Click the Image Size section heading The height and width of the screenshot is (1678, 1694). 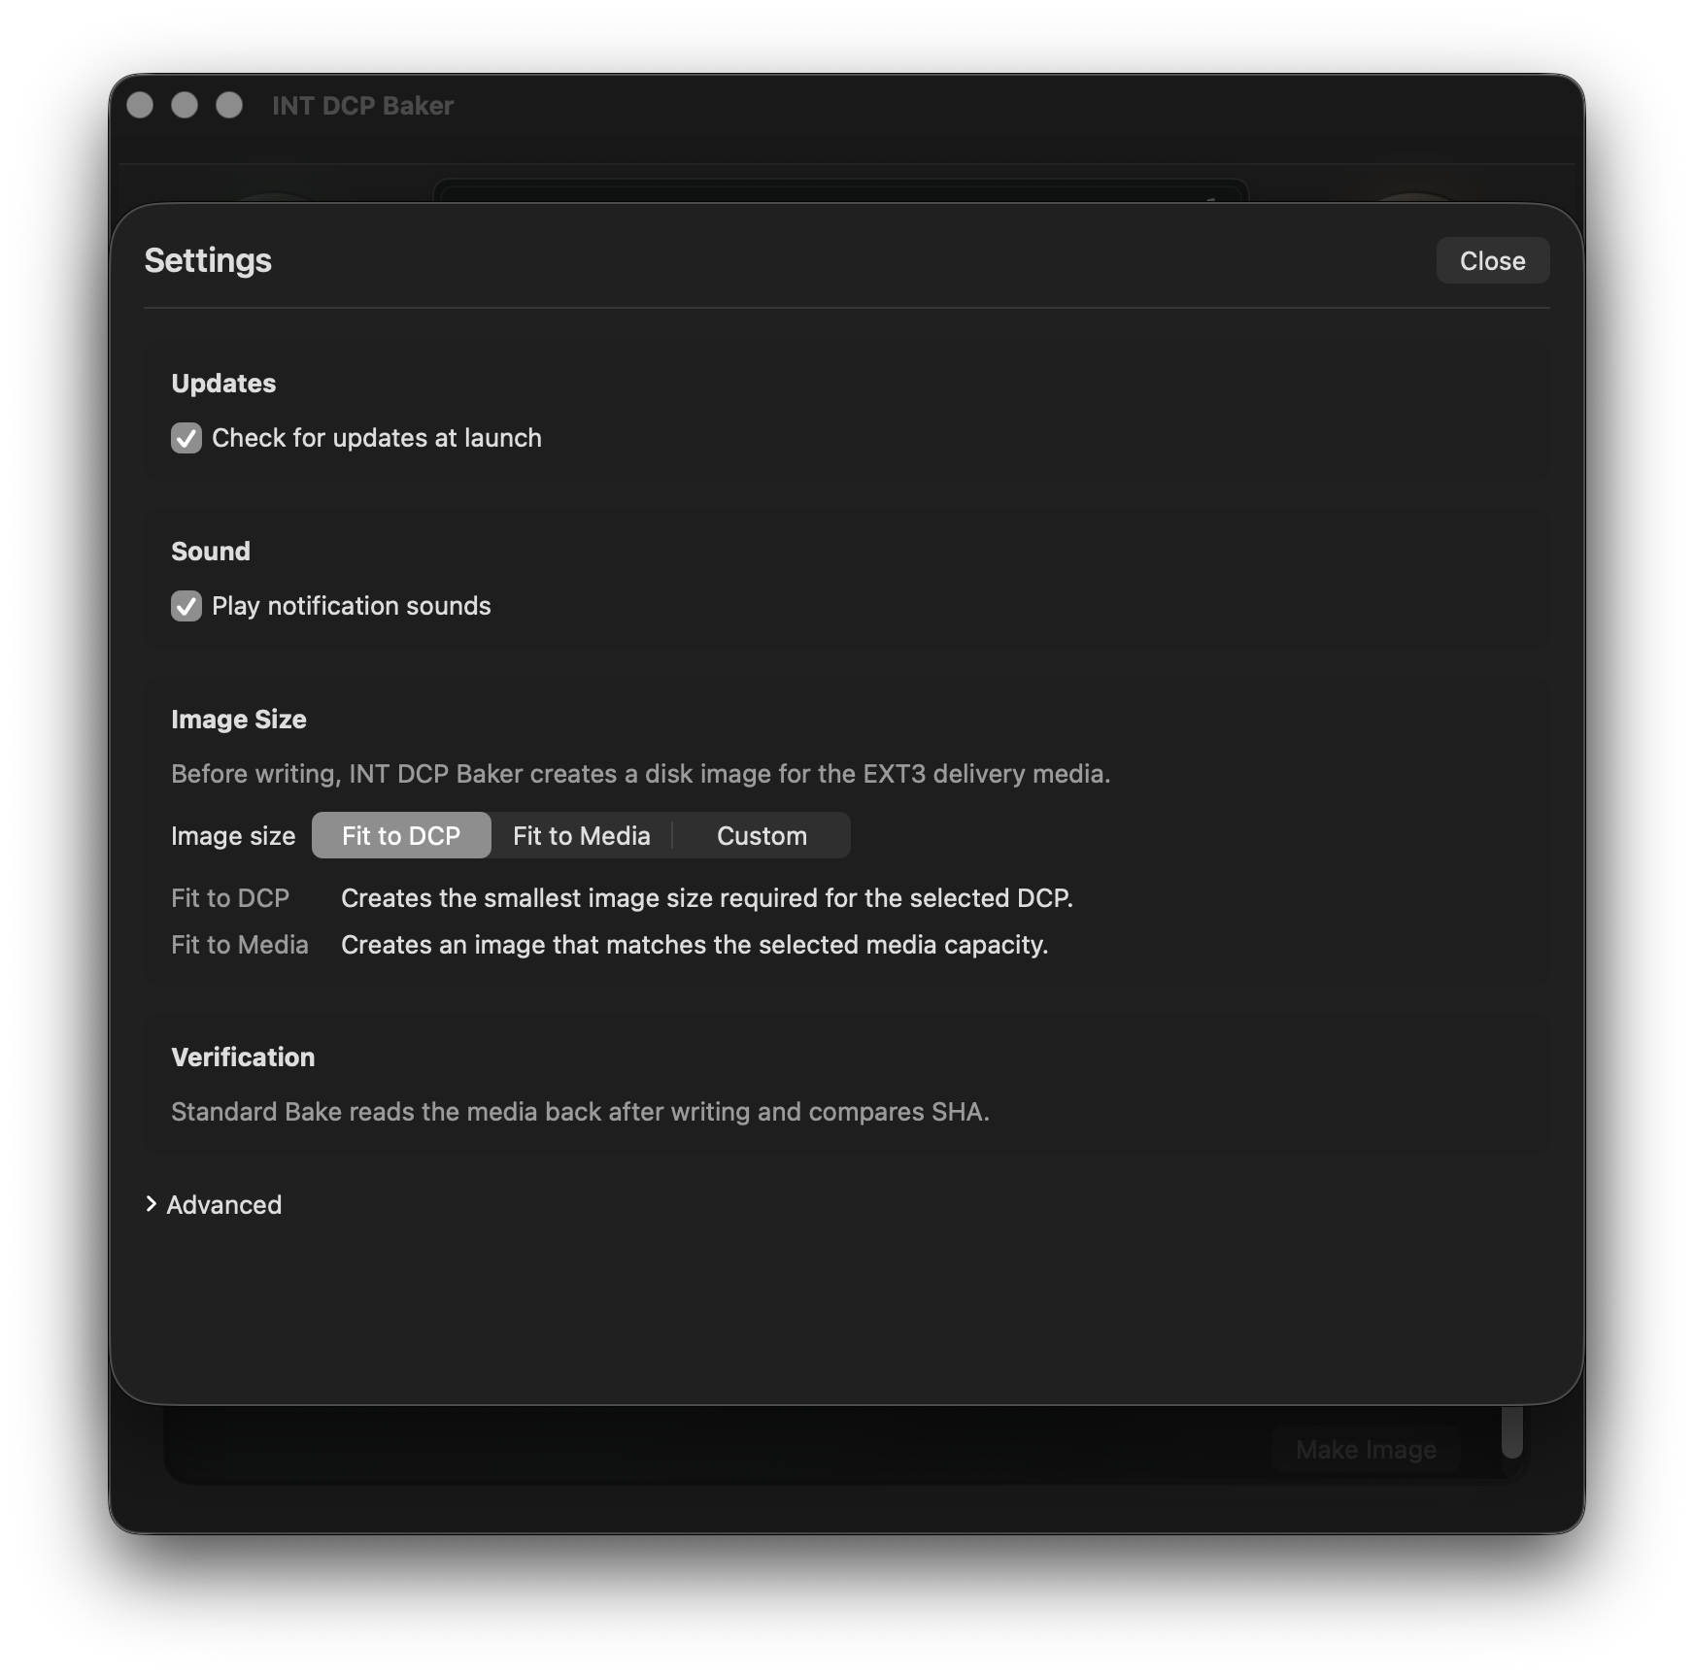pos(239,720)
